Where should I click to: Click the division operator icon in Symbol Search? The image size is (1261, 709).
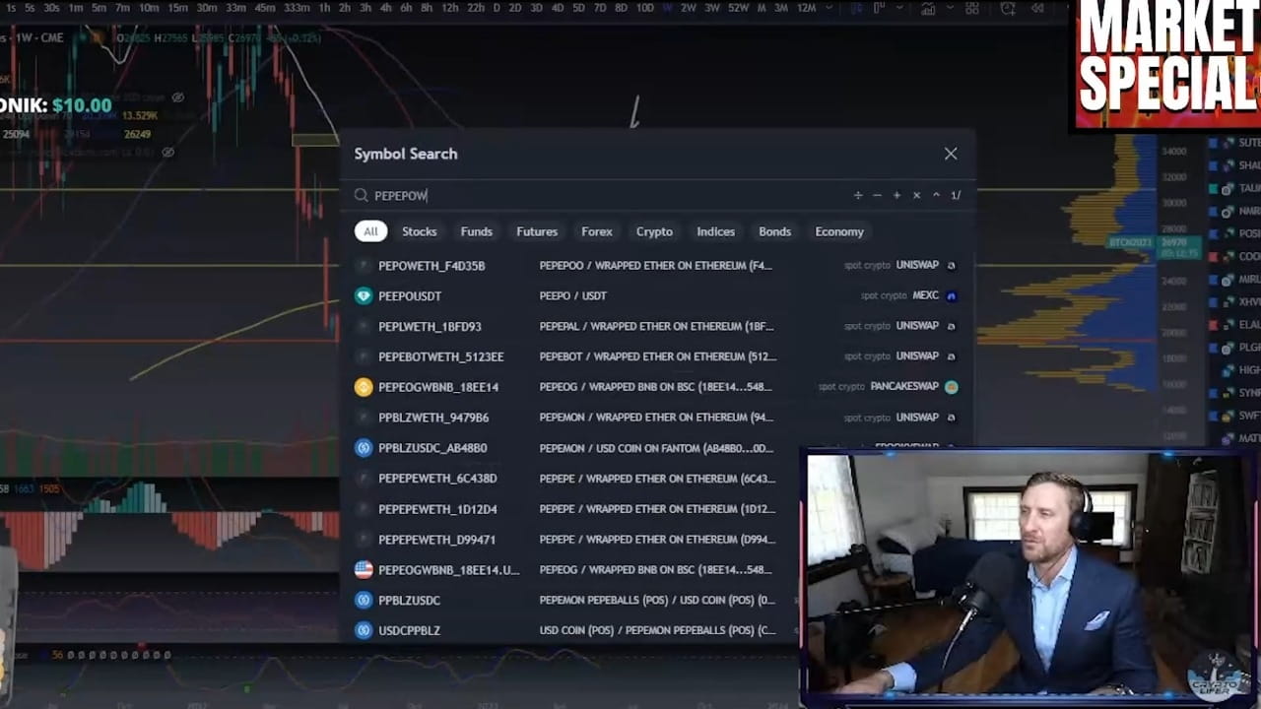click(x=858, y=195)
